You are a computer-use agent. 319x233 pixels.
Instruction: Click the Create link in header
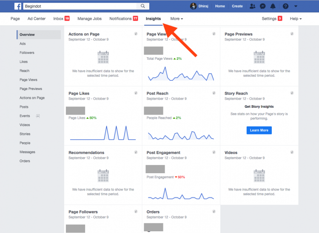[237, 6]
